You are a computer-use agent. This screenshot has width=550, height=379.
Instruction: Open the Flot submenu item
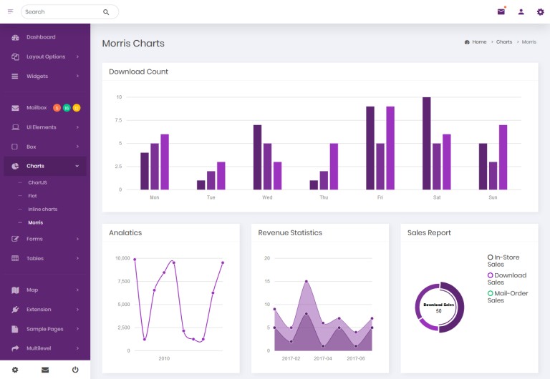(x=32, y=196)
